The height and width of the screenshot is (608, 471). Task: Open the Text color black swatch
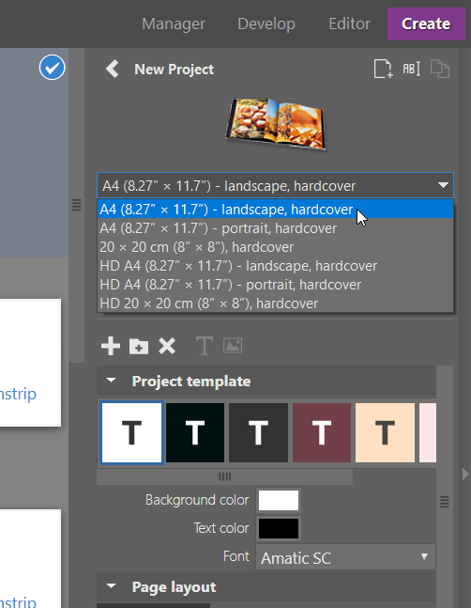pyautogui.click(x=279, y=528)
